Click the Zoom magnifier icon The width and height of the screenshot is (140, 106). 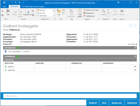pyautogui.click(x=115, y=11)
